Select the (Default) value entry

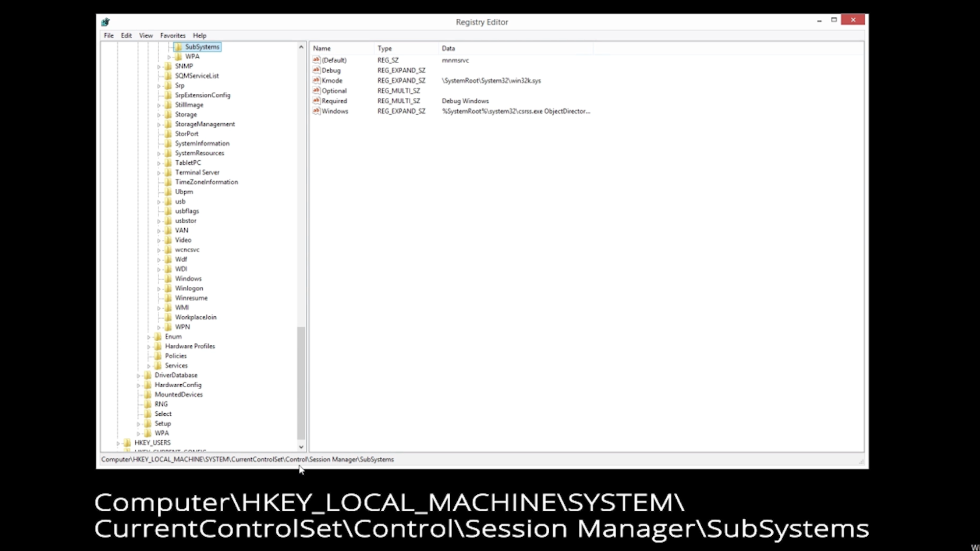[334, 60]
